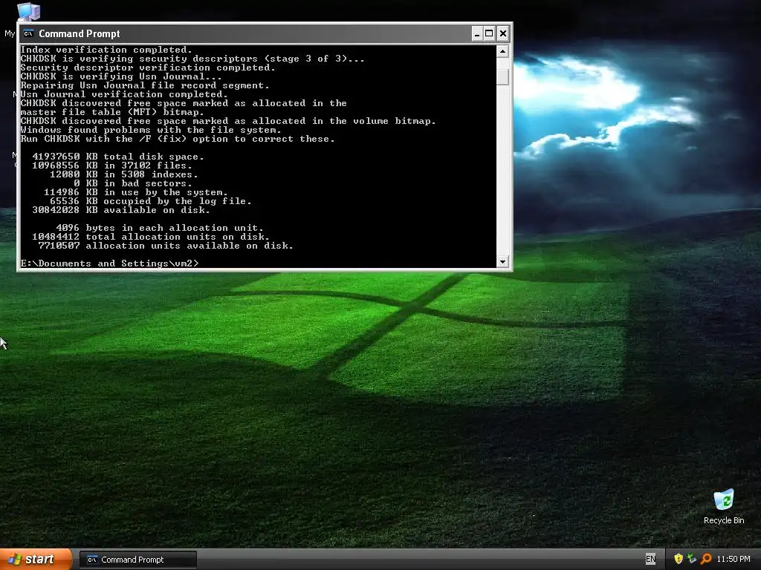This screenshot has width=761, height=570.
Task: Click the Command Prompt window title text
Action: (x=79, y=33)
